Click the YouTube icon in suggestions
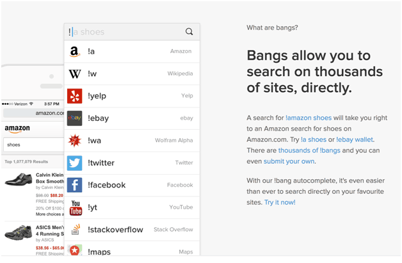The image size is (402, 263). [x=75, y=207]
